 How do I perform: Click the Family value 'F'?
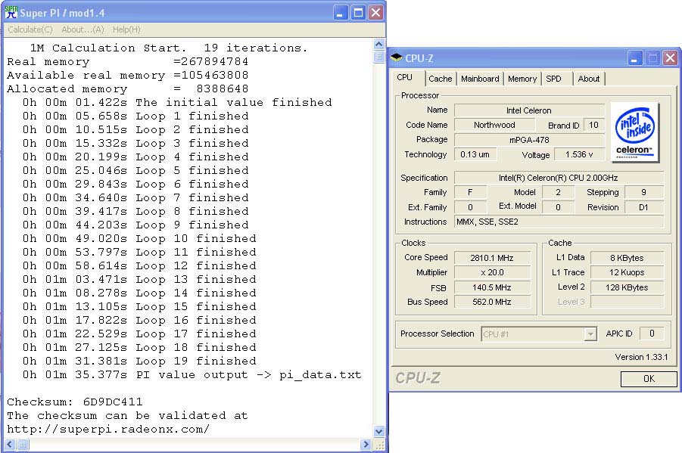point(470,192)
